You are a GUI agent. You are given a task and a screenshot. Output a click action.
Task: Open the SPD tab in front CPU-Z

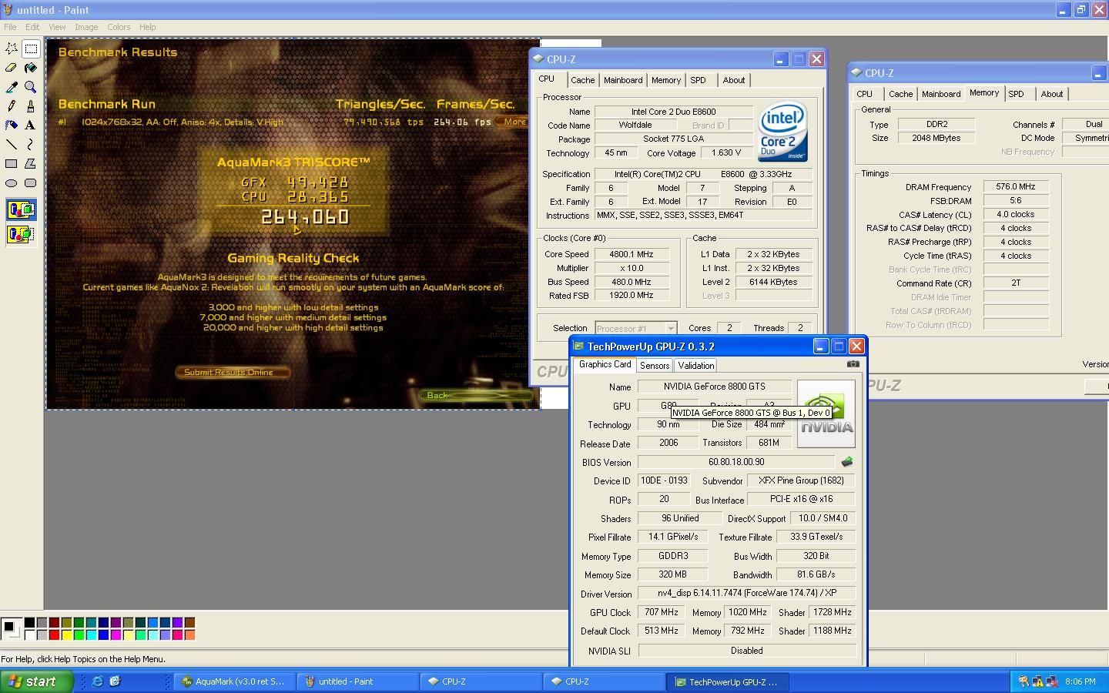[698, 80]
